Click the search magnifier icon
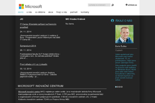This screenshot has height=103, width=155. 113,5
